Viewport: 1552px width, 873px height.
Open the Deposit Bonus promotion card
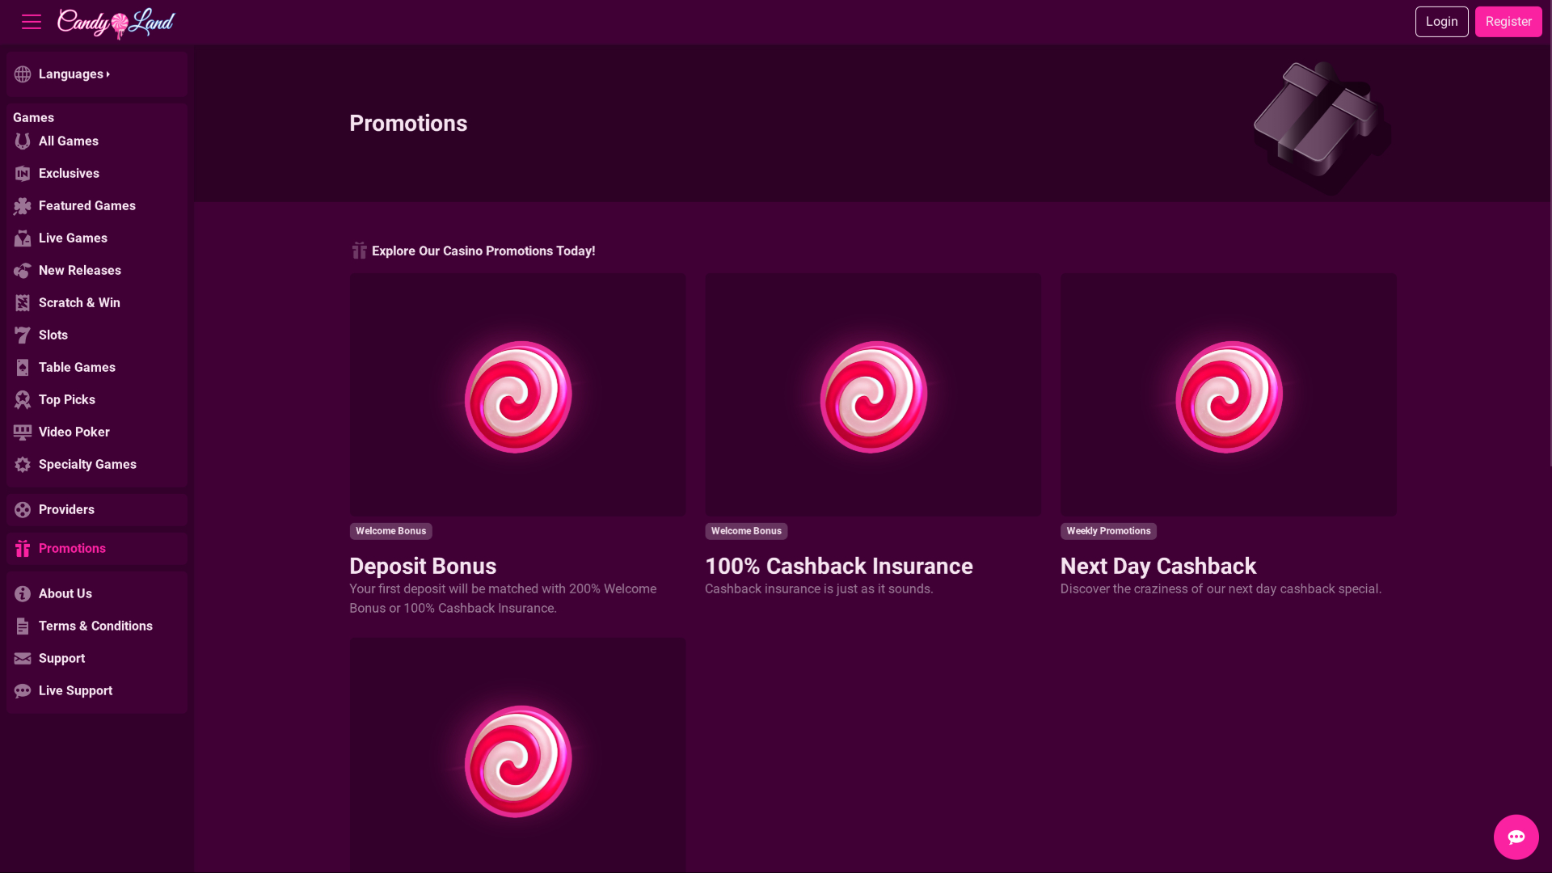click(517, 394)
